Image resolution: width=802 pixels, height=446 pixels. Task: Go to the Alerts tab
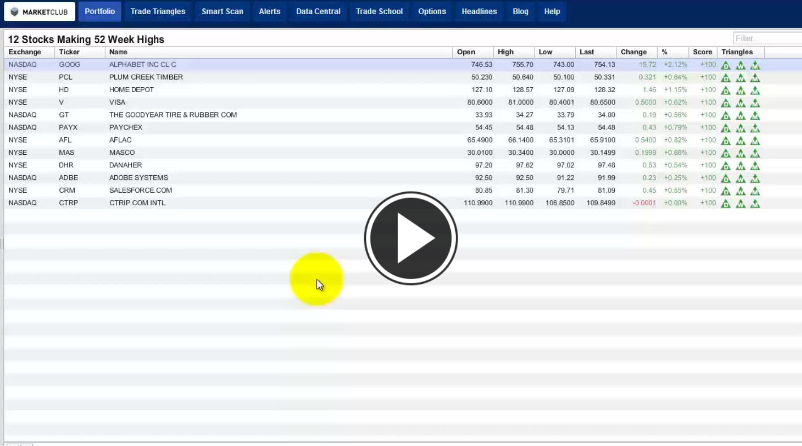[x=269, y=11]
